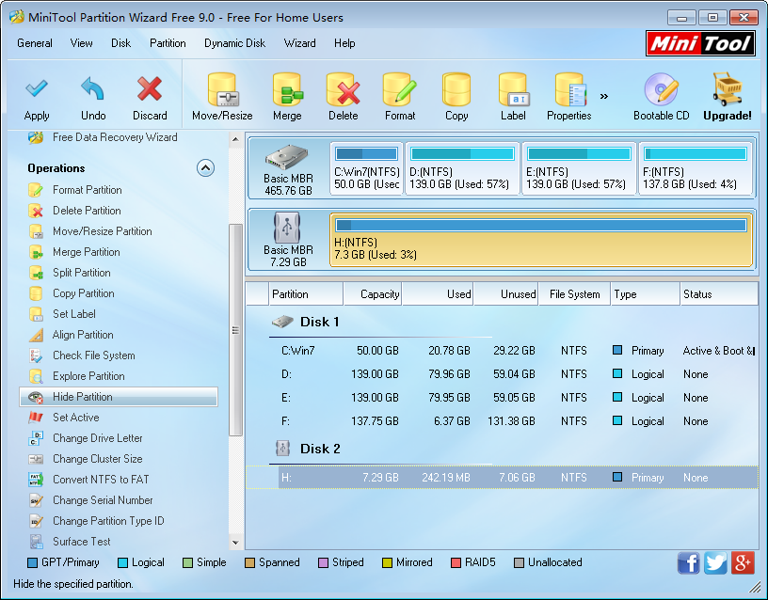Open the View menu
This screenshot has width=768, height=600.
81,43
